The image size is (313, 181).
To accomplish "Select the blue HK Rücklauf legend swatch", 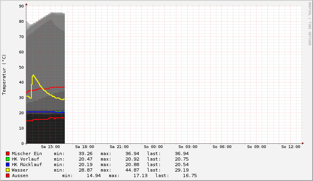I will (x=7, y=165).
